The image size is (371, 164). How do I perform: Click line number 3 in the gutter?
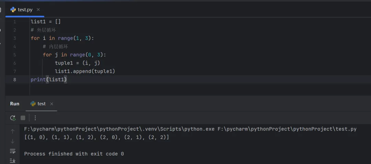click(15, 38)
